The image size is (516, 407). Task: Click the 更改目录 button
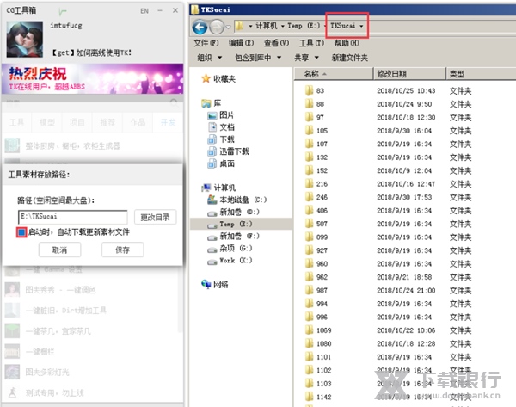155,217
